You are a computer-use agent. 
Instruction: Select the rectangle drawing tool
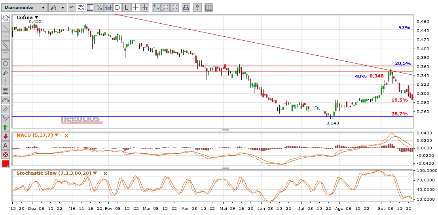6,55
